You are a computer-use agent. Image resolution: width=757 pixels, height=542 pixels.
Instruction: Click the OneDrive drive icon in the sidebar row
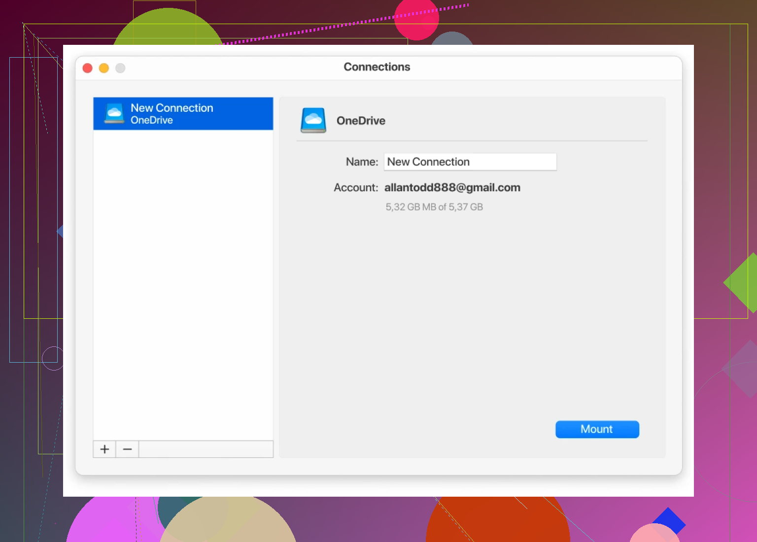[x=114, y=114]
